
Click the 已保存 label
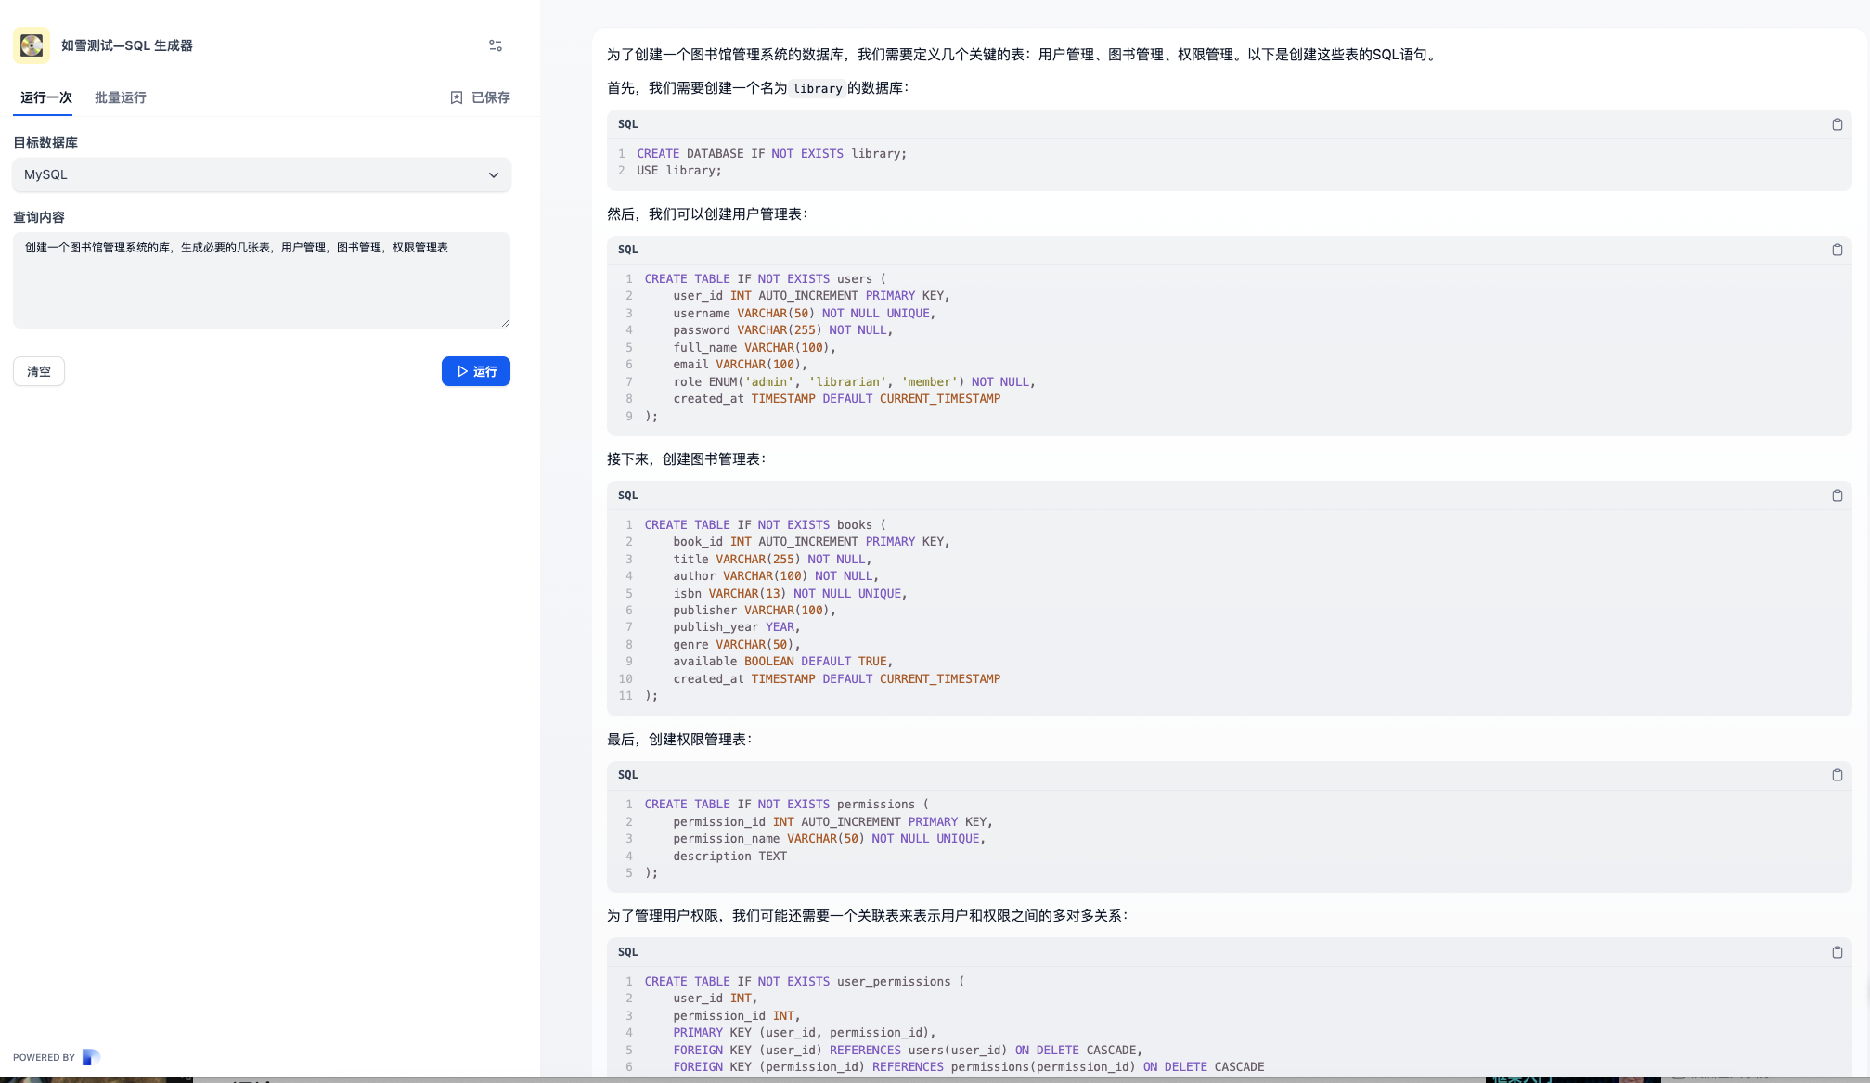pos(490,97)
